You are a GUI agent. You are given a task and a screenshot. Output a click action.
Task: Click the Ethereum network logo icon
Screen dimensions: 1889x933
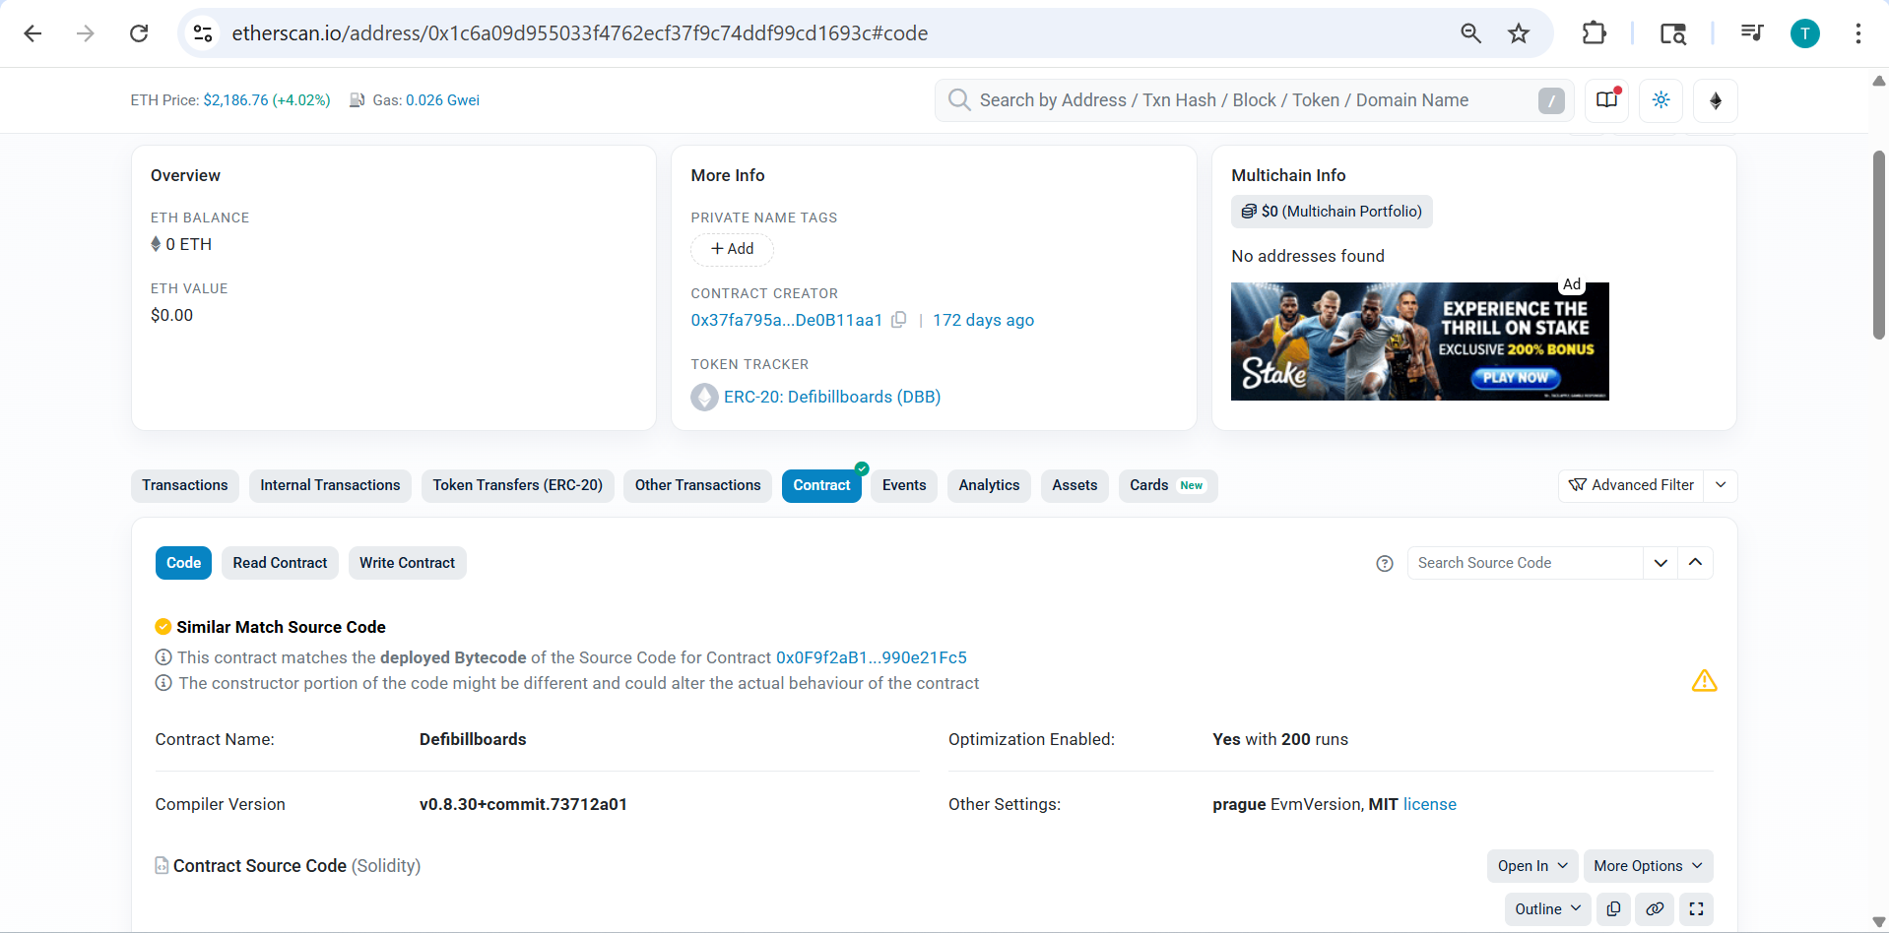point(1715,100)
